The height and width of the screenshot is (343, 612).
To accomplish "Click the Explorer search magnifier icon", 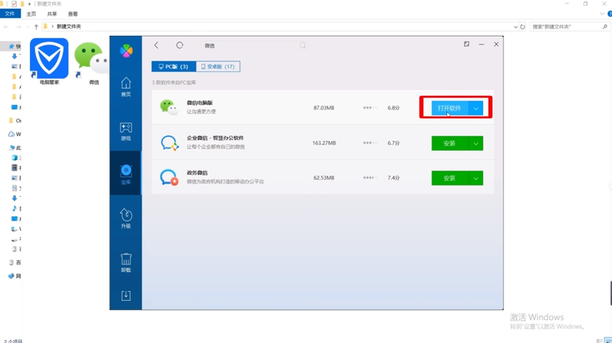I will pyautogui.click(x=605, y=26).
